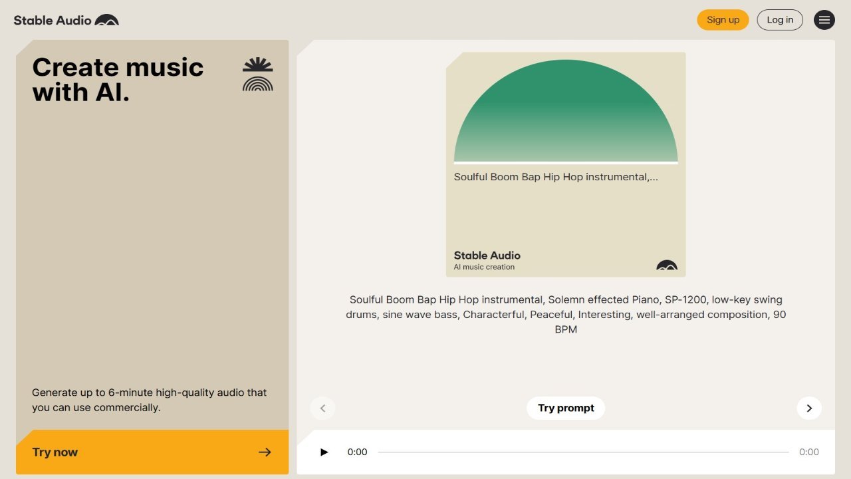Play the audio sample
This screenshot has width=851, height=479.
tap(324, 452)
